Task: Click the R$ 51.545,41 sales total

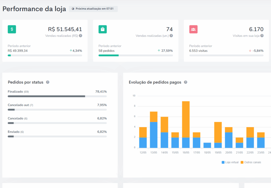Action: coord(65,29)
